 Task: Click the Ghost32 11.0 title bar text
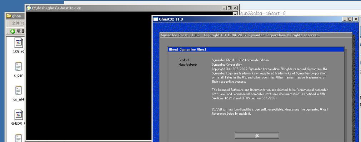171,19
